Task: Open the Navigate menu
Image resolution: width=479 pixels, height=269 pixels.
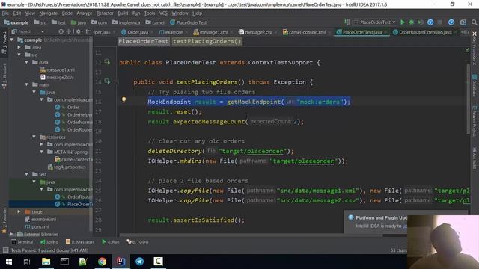Action: point(48,13)
